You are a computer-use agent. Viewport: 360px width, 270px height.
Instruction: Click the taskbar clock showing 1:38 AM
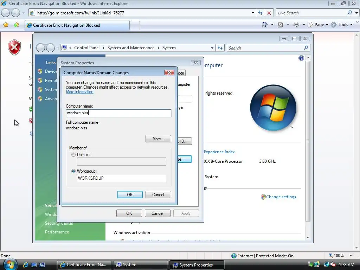coord(347,264)
